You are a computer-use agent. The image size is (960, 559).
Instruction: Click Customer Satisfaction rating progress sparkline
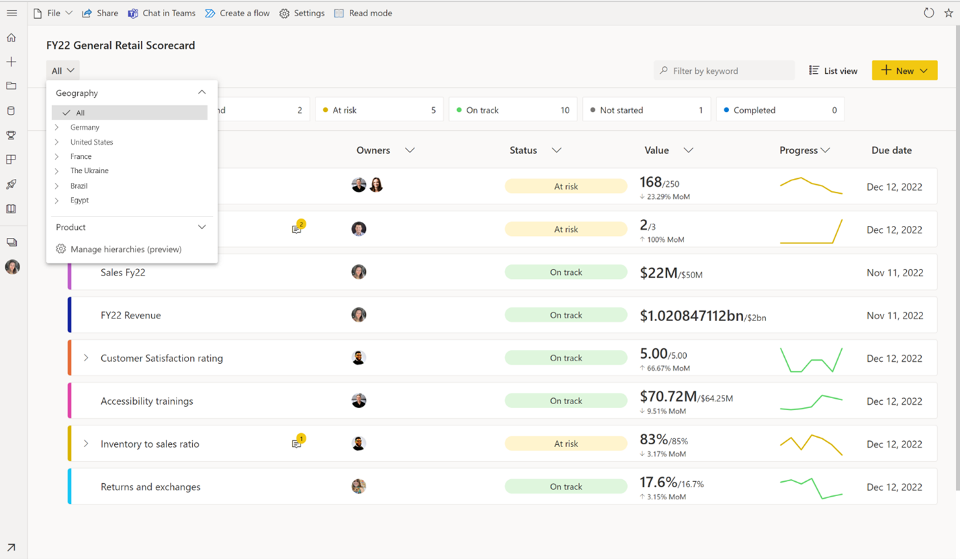[810, 359]
